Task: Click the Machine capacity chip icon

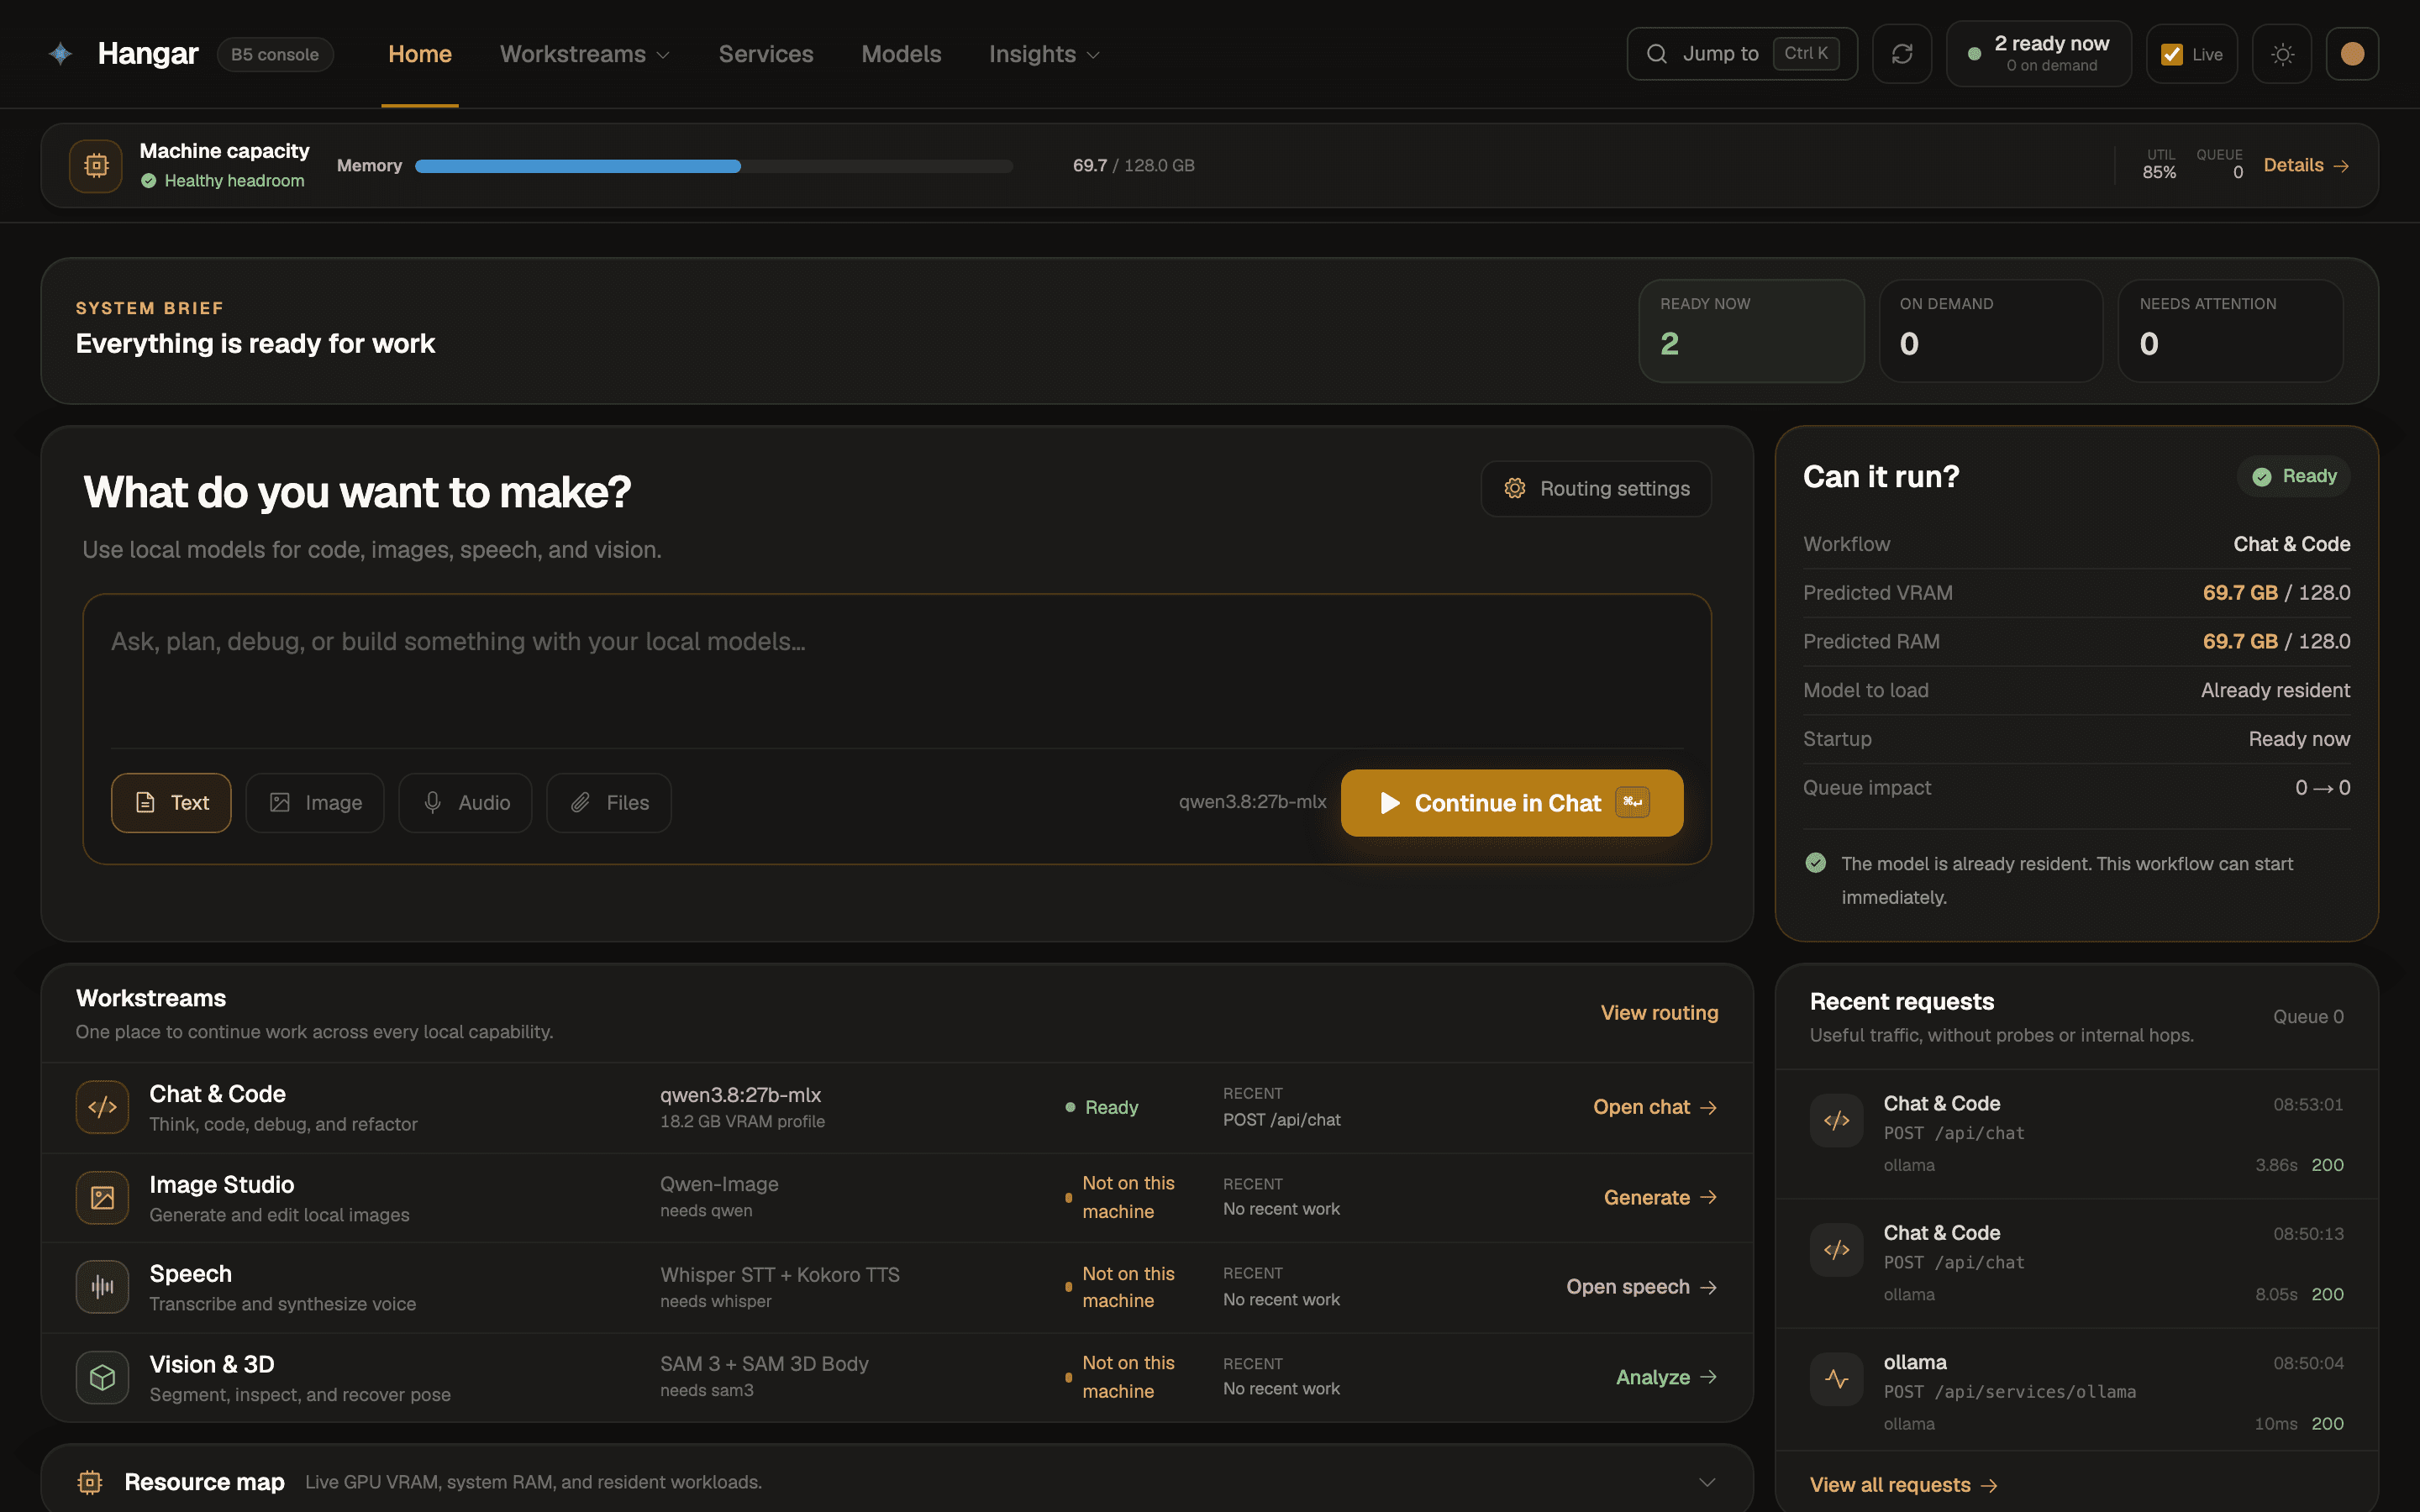Action: (x=96, y=165)
